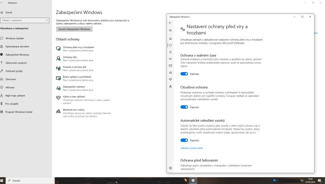Open the Home icon in Windows Security sidebar
Viewport: 325px width, 184px height.
170,38
